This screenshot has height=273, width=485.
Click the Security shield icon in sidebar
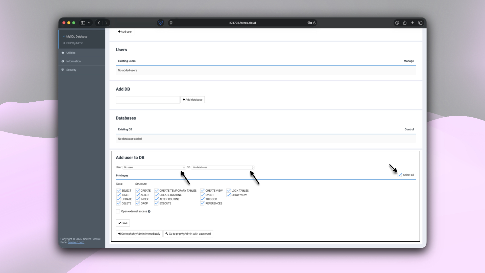pos(62,70)
